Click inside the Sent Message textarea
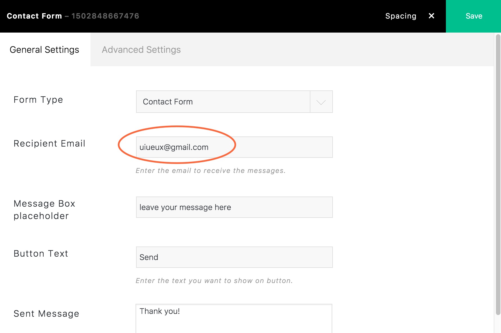This screenshot has width=501, height=333. [x=234, y=317]
